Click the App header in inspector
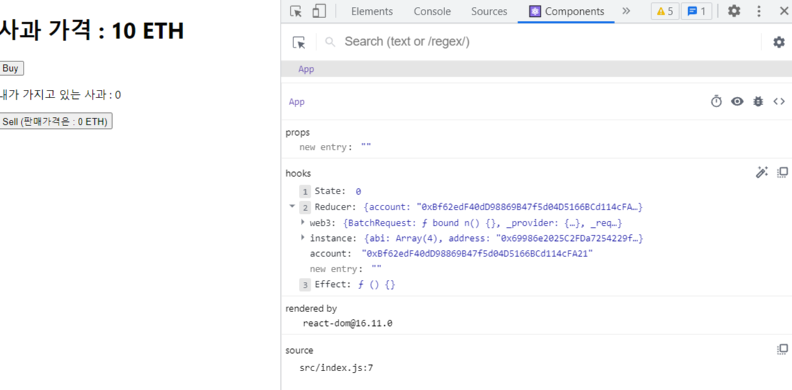 coord(297,102)
